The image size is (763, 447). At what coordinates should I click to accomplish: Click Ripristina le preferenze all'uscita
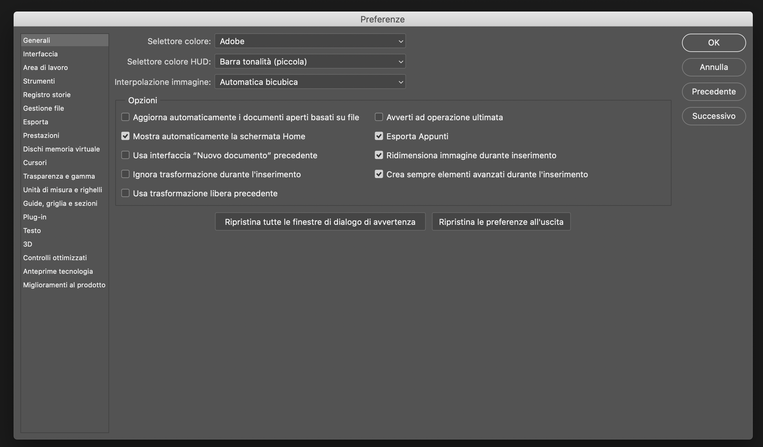coord(501,221)
